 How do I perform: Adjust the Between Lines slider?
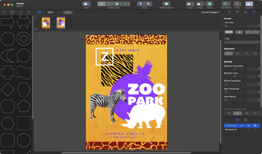(234, 76)
